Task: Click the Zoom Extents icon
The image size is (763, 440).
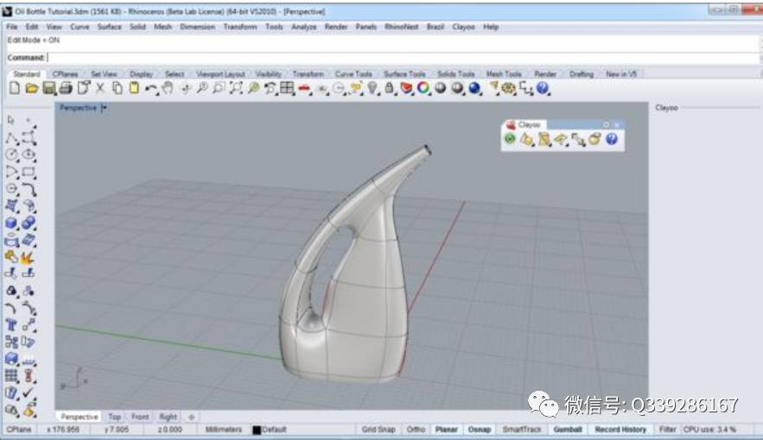Action: point(236,88)
